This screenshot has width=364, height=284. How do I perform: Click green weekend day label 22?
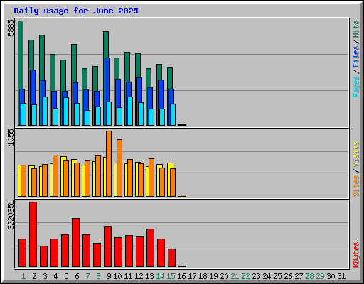point(245,276)
